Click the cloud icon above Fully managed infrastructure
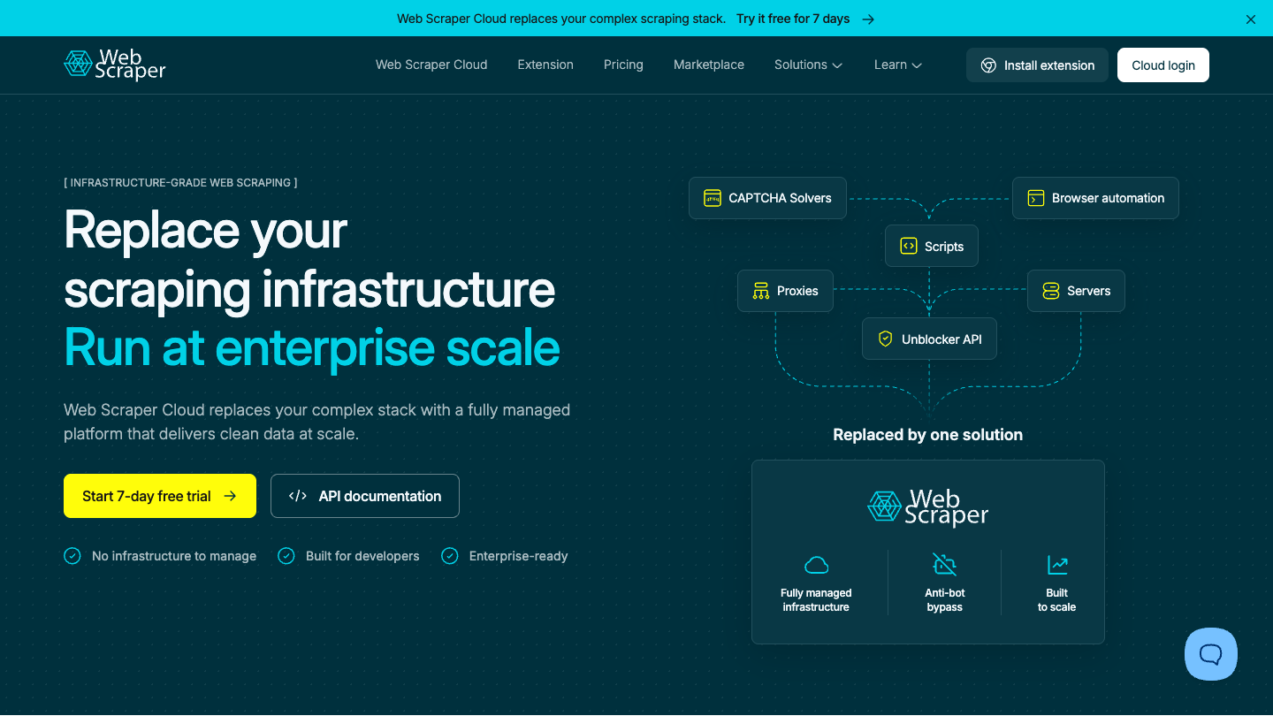 click(x=816, y=565)
